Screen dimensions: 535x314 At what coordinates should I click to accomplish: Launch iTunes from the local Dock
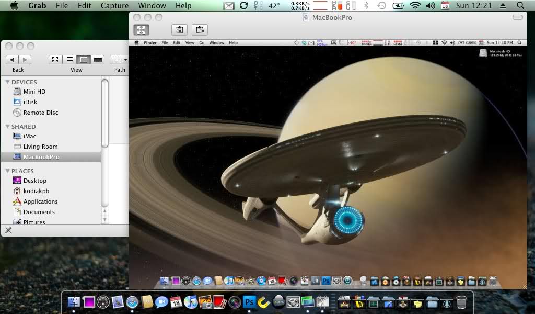(191, 302)
